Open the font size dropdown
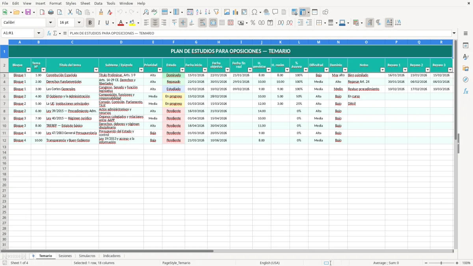473x266 pixels. click(x=79, y=23)
